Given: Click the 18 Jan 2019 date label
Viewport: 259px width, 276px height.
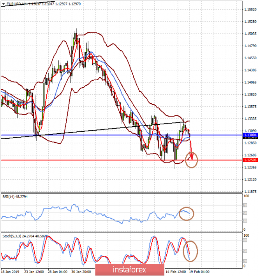Looking at the screenshot, I should 10,271.
